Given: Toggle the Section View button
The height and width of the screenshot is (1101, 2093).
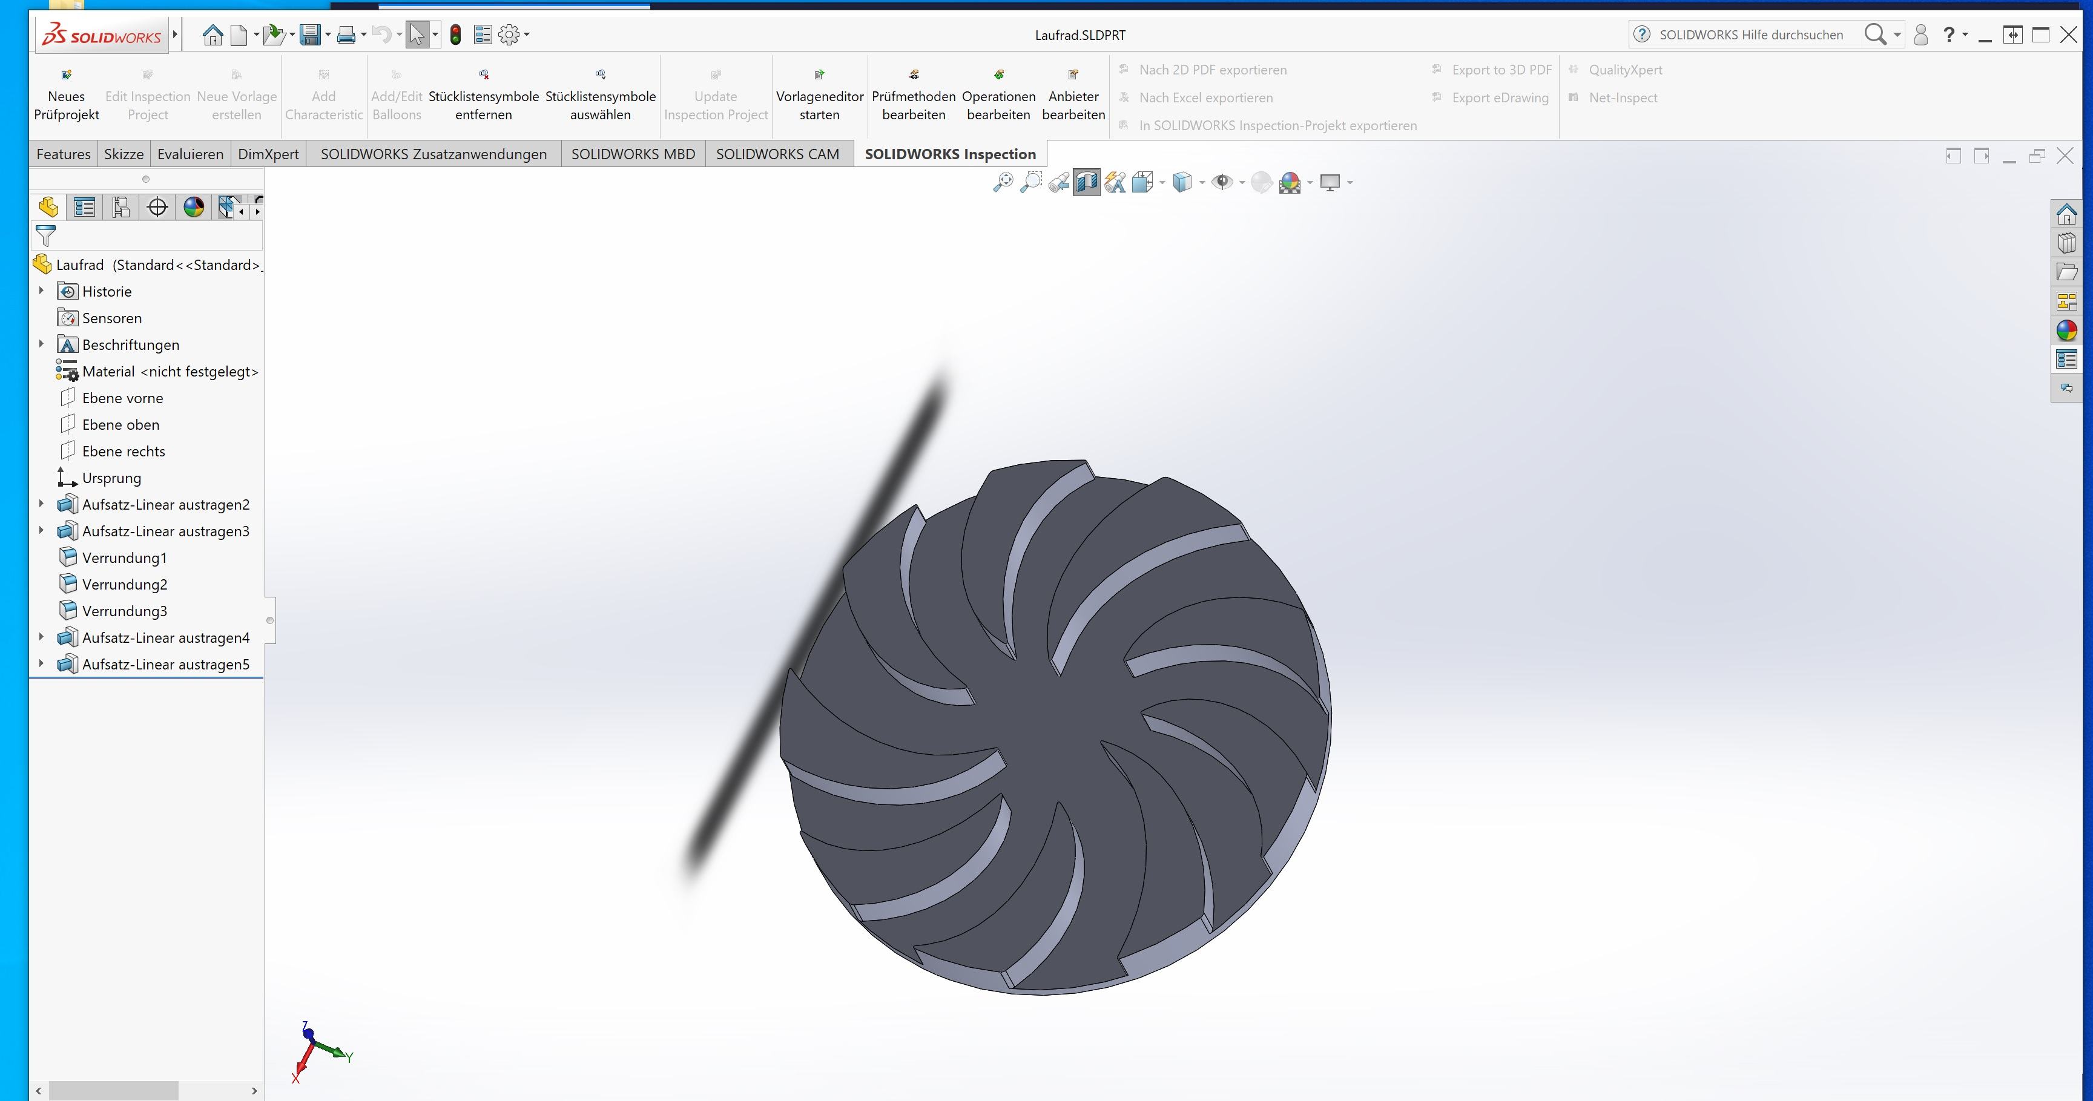Looking at the screenshot, I should [1086, 183].
